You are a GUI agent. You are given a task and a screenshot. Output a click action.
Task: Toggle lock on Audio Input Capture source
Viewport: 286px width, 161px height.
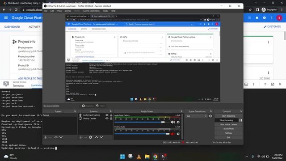coord(111,115)
